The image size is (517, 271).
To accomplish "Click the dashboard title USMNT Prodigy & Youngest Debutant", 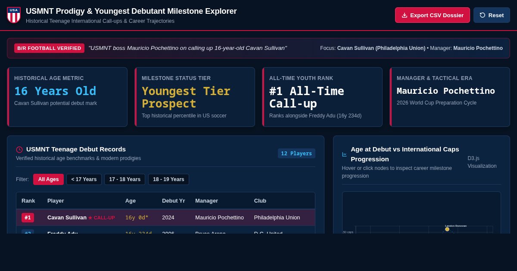I will 131,11.
